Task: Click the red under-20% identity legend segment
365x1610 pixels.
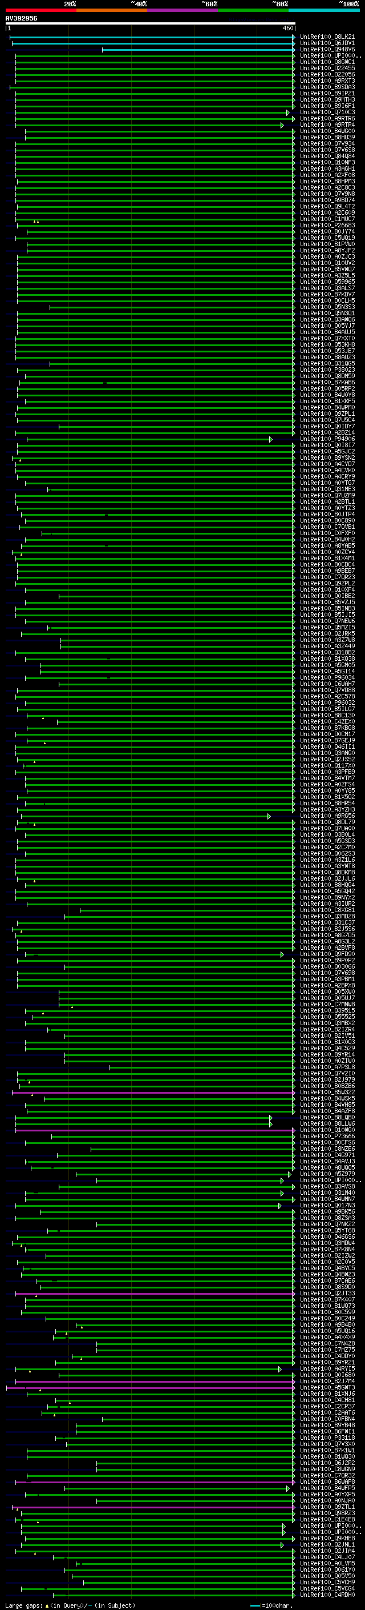Action: coord(40,10)
